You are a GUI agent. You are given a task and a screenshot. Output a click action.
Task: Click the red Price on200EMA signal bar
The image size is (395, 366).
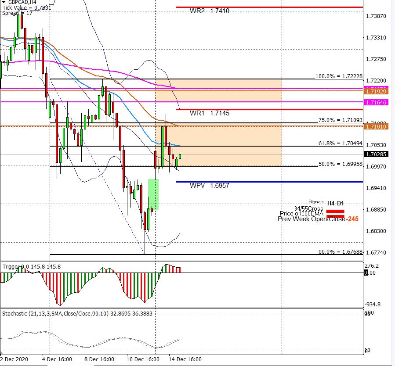(x=335, y=215)
